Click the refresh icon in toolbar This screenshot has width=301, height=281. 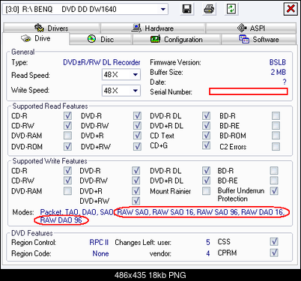pyautogui.click(x=231, y=9)
